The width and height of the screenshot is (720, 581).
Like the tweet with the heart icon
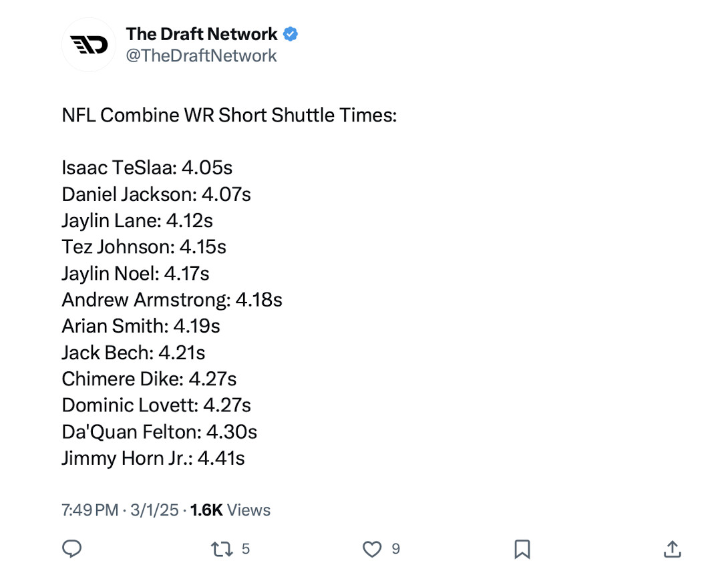point(371,549)
